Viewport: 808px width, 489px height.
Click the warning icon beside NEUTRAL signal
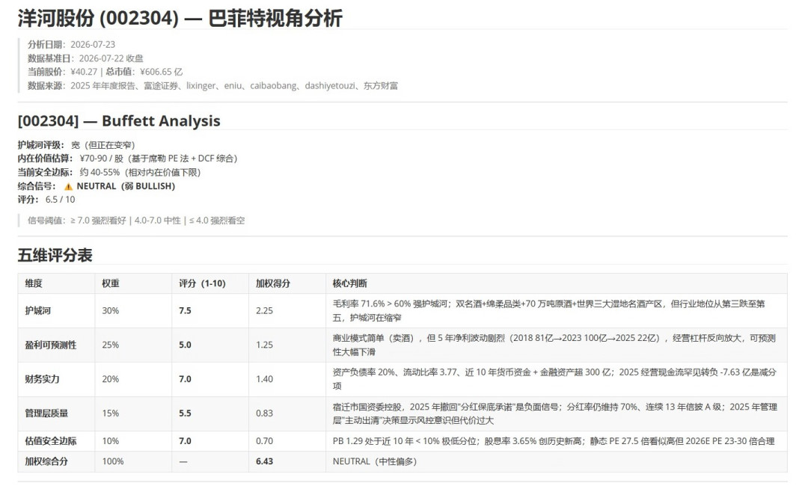click(68, 186)
